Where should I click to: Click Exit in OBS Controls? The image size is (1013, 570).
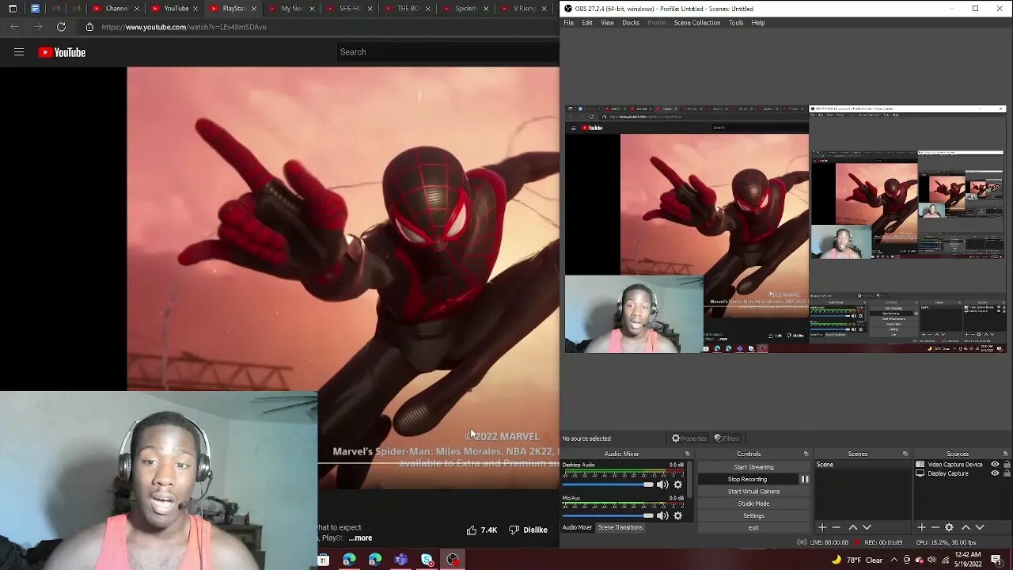pyautogui.click(x=753, y=528)
